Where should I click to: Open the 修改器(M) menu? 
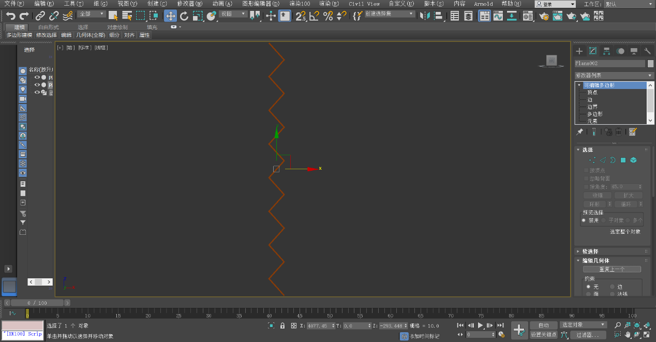click(189, 4)
